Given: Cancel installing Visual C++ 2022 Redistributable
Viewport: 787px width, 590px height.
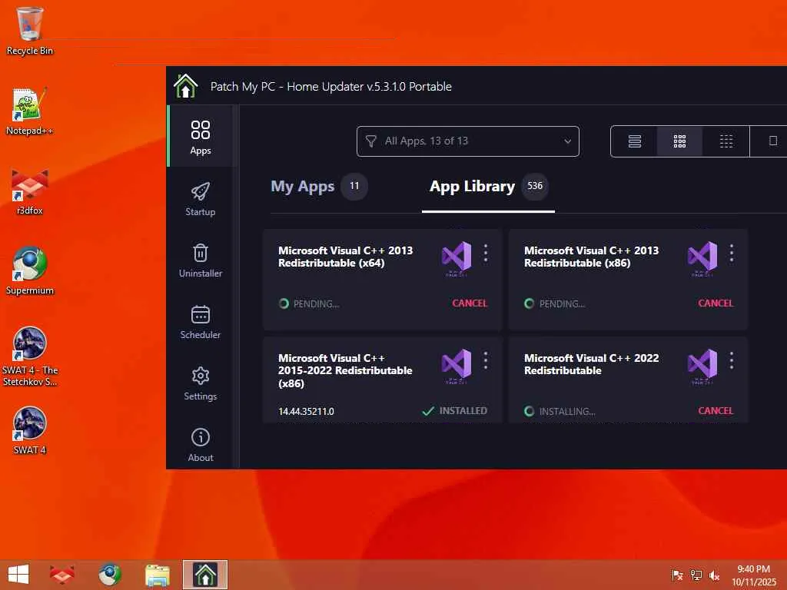Looking at the screenshot, I should click(716, 411).
